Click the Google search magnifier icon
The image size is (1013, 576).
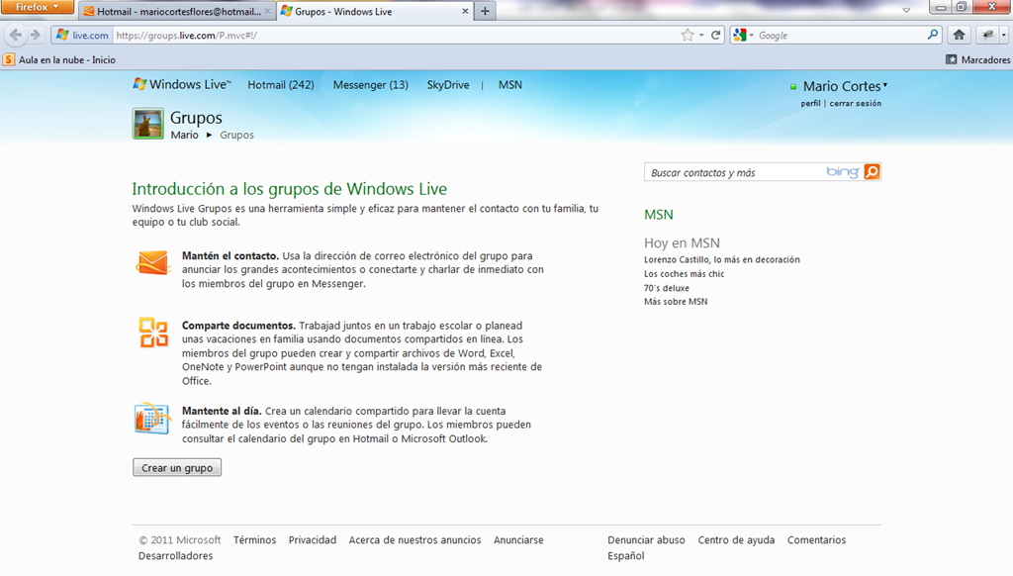click(932, 35)
